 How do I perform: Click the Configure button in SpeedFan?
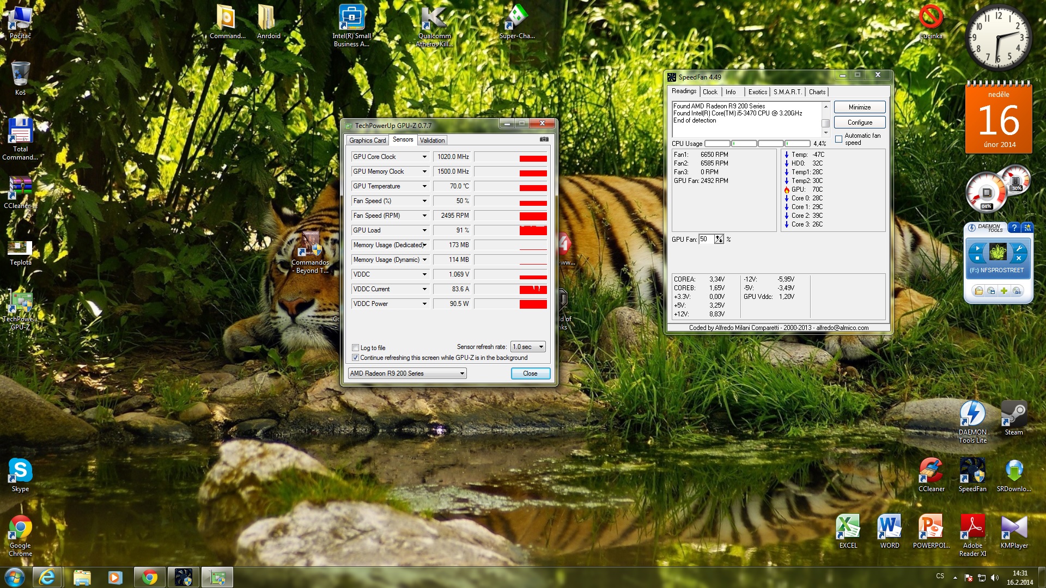(x=859, y=122)
